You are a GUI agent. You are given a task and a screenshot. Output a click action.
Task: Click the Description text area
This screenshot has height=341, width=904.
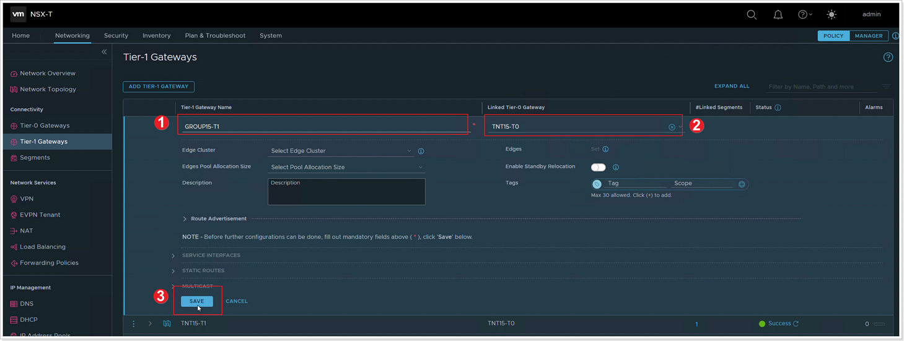[x=346, y=192]
